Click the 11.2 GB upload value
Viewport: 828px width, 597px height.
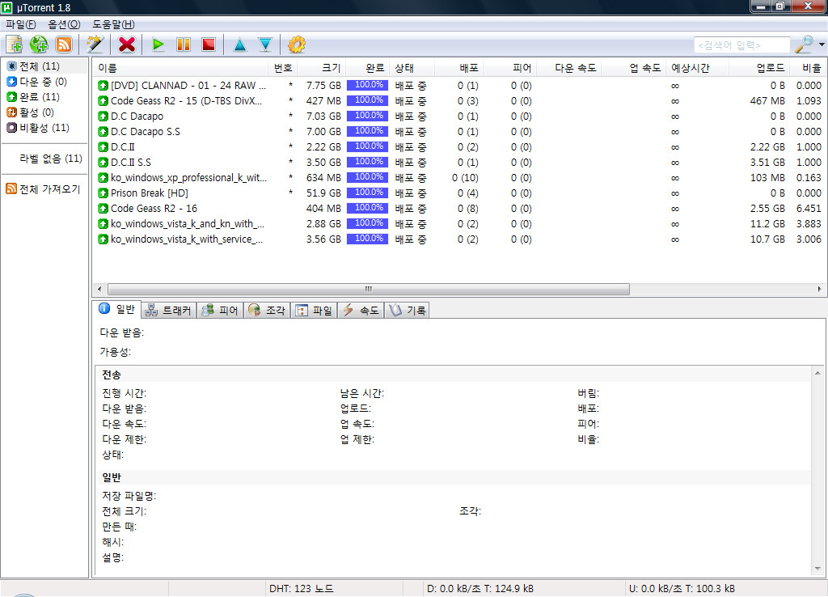[x=767, y=223]
